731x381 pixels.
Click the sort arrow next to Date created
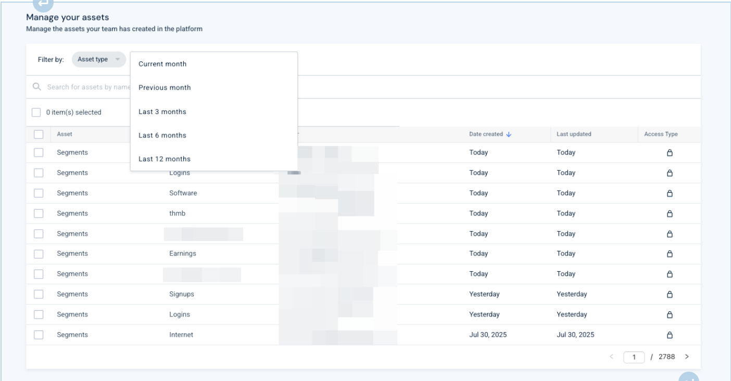point(509,134)
